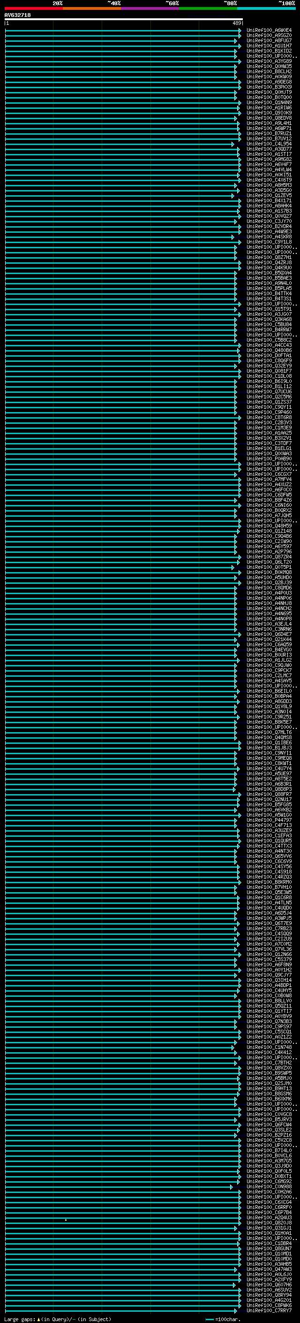The image size is (300, 1323).
Task: Select hit label UniRef100_A8FUG7
Action: (x=269, y=40)
